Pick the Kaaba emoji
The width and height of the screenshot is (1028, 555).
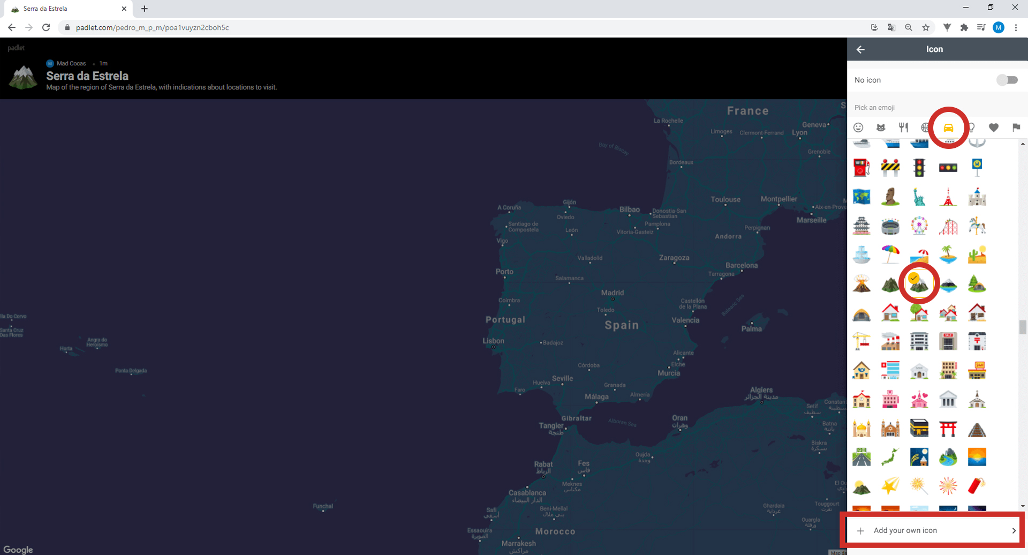point(919,428)
